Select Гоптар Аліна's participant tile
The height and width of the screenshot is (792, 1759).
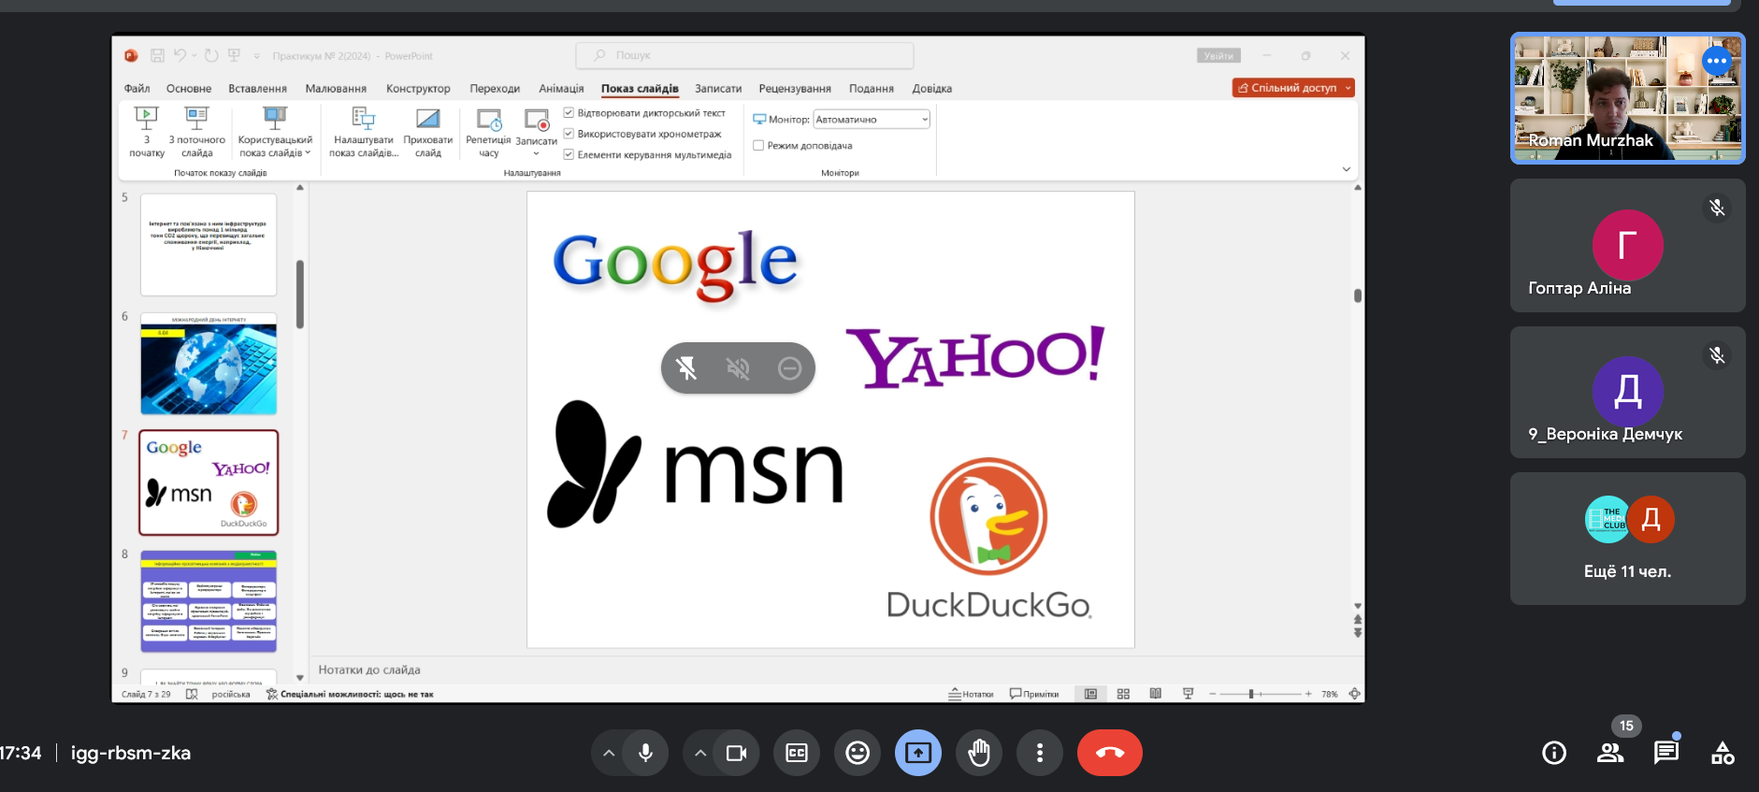1627,246
